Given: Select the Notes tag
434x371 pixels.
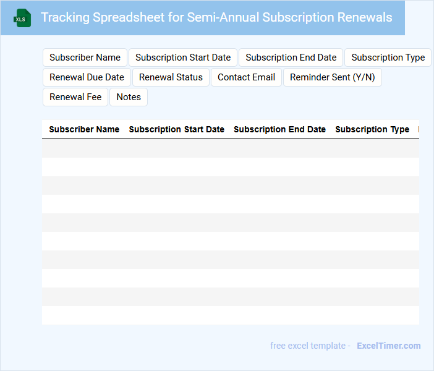Looking at the screenshot, I should point(129,97).
